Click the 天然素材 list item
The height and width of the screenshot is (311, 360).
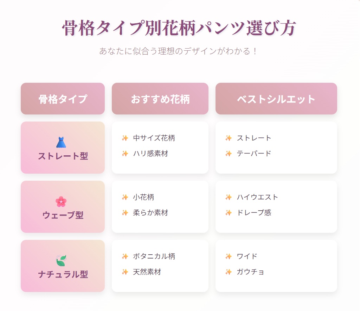(x=147, y=272)
